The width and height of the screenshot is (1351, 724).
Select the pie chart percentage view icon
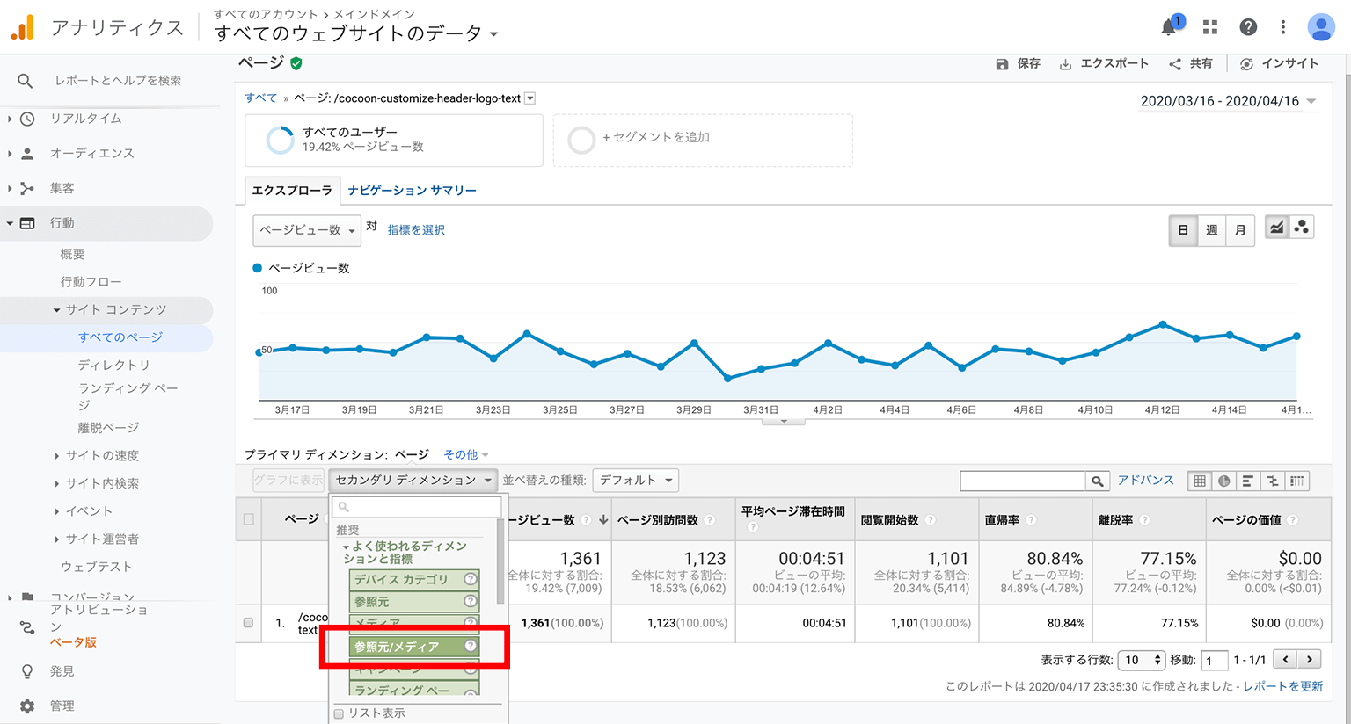(x=1223, y=481)
